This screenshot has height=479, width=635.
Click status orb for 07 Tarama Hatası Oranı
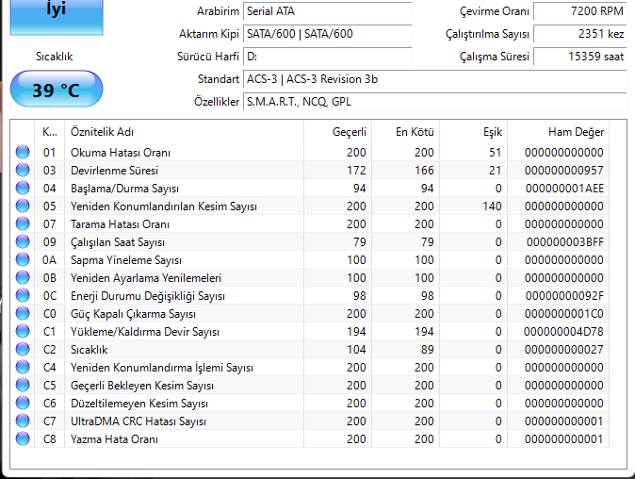(x=23, y=224)
